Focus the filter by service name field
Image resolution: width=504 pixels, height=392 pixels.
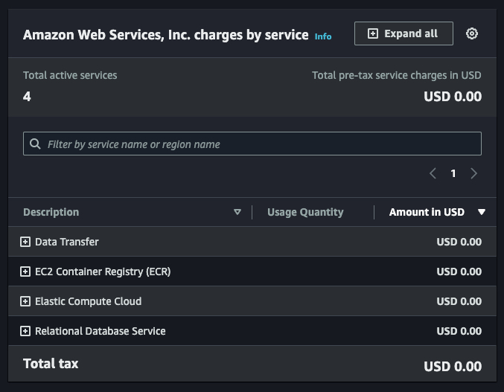pos(253,144)
